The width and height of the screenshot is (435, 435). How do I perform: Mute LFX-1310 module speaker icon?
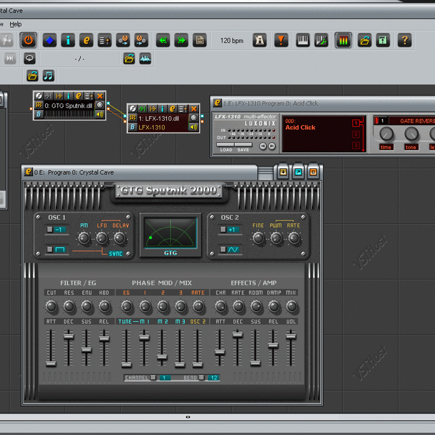coord(194,127)
